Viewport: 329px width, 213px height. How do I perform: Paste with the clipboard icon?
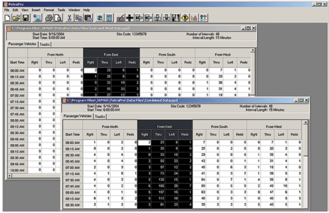coord(88,18)
